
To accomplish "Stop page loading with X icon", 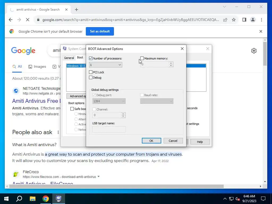I will (x=28, y=20).
